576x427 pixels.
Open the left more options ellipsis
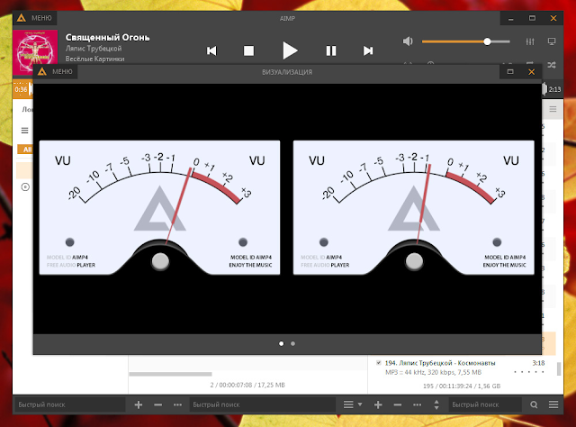coord(178,404)
